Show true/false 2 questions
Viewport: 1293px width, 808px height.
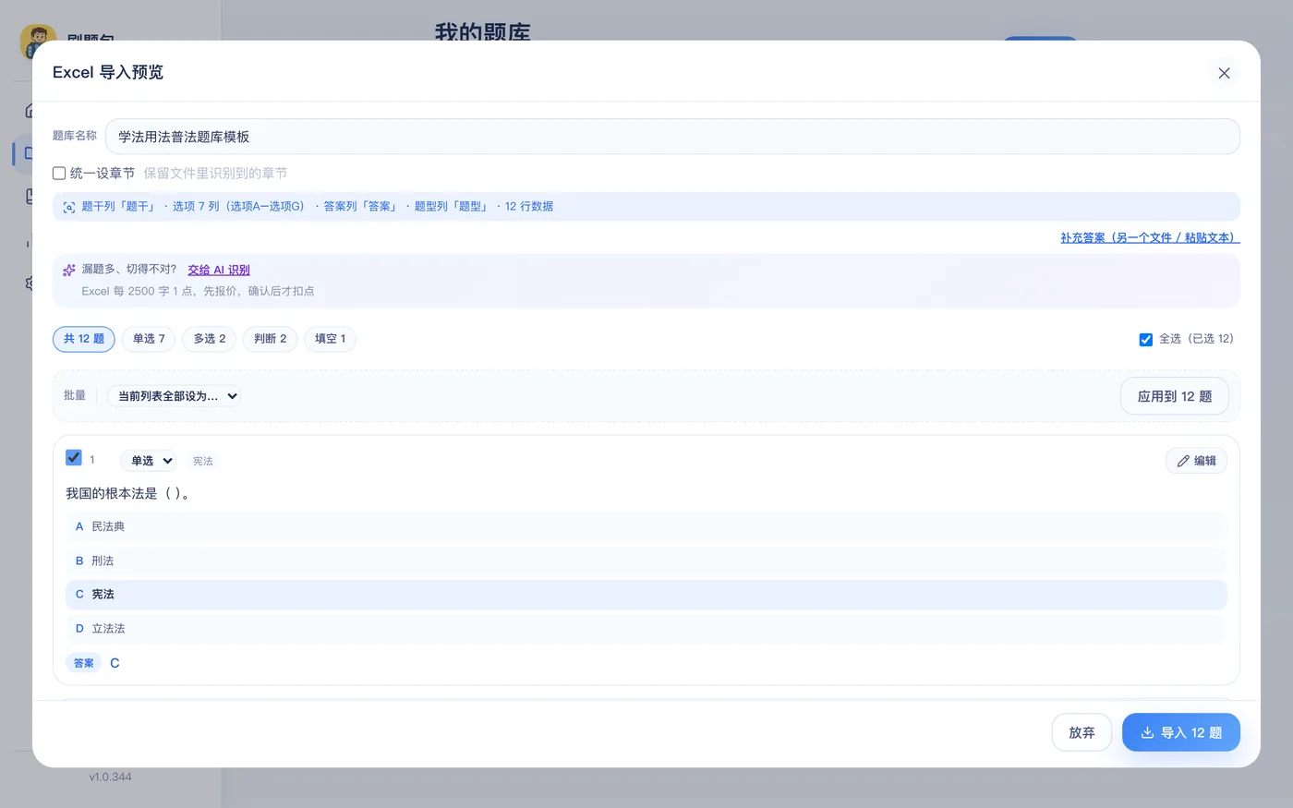pos(271,339)
